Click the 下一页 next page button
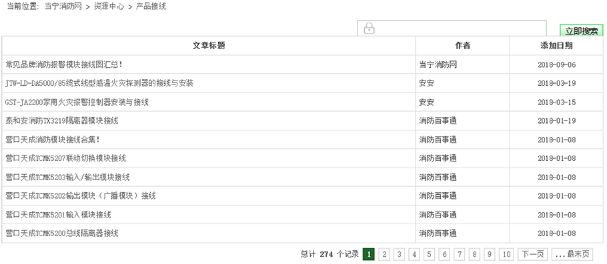The width and height of the screenshot is (607, 264). pos(533,254)
